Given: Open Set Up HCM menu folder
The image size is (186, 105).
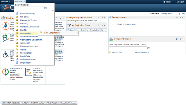Looking at the screenshot, I should coord(25,43).
